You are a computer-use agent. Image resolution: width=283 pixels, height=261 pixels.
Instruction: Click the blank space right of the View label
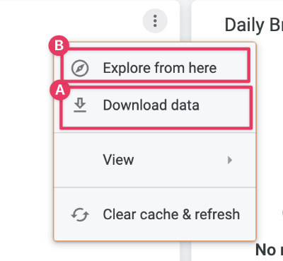(179, 160)
